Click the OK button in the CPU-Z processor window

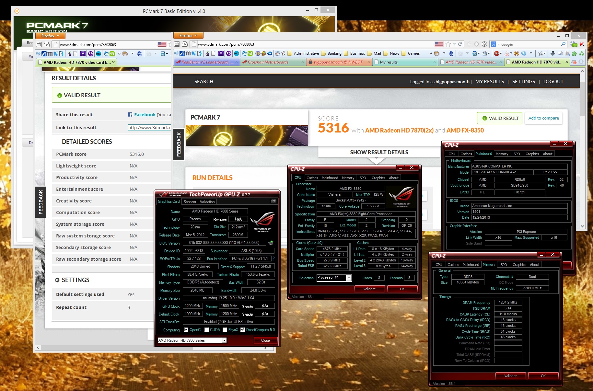point(402,289)
